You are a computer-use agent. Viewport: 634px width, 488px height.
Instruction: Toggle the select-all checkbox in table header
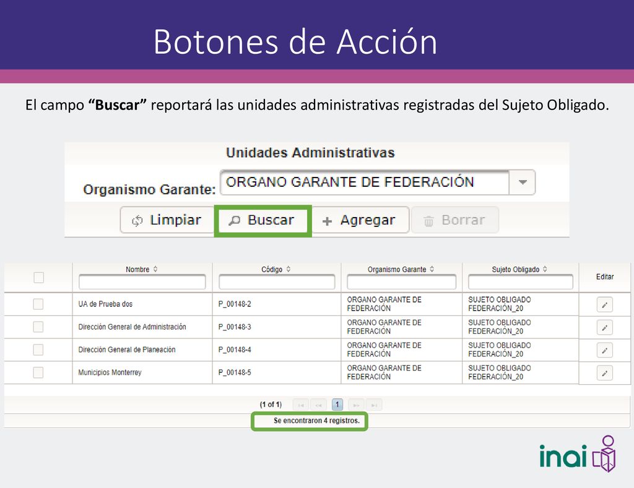click(x=39, y=278)
